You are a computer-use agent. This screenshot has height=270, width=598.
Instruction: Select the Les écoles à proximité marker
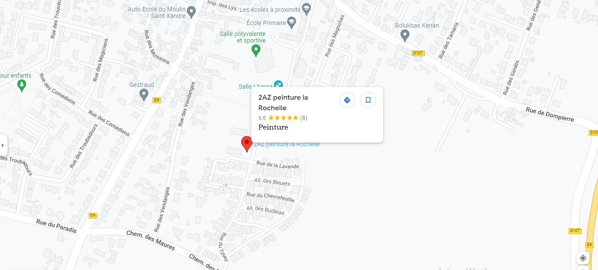[307, 9]
